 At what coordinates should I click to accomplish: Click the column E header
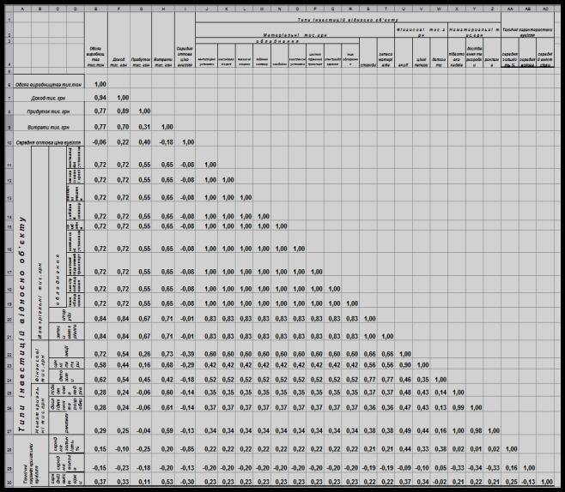pos(96,9)
